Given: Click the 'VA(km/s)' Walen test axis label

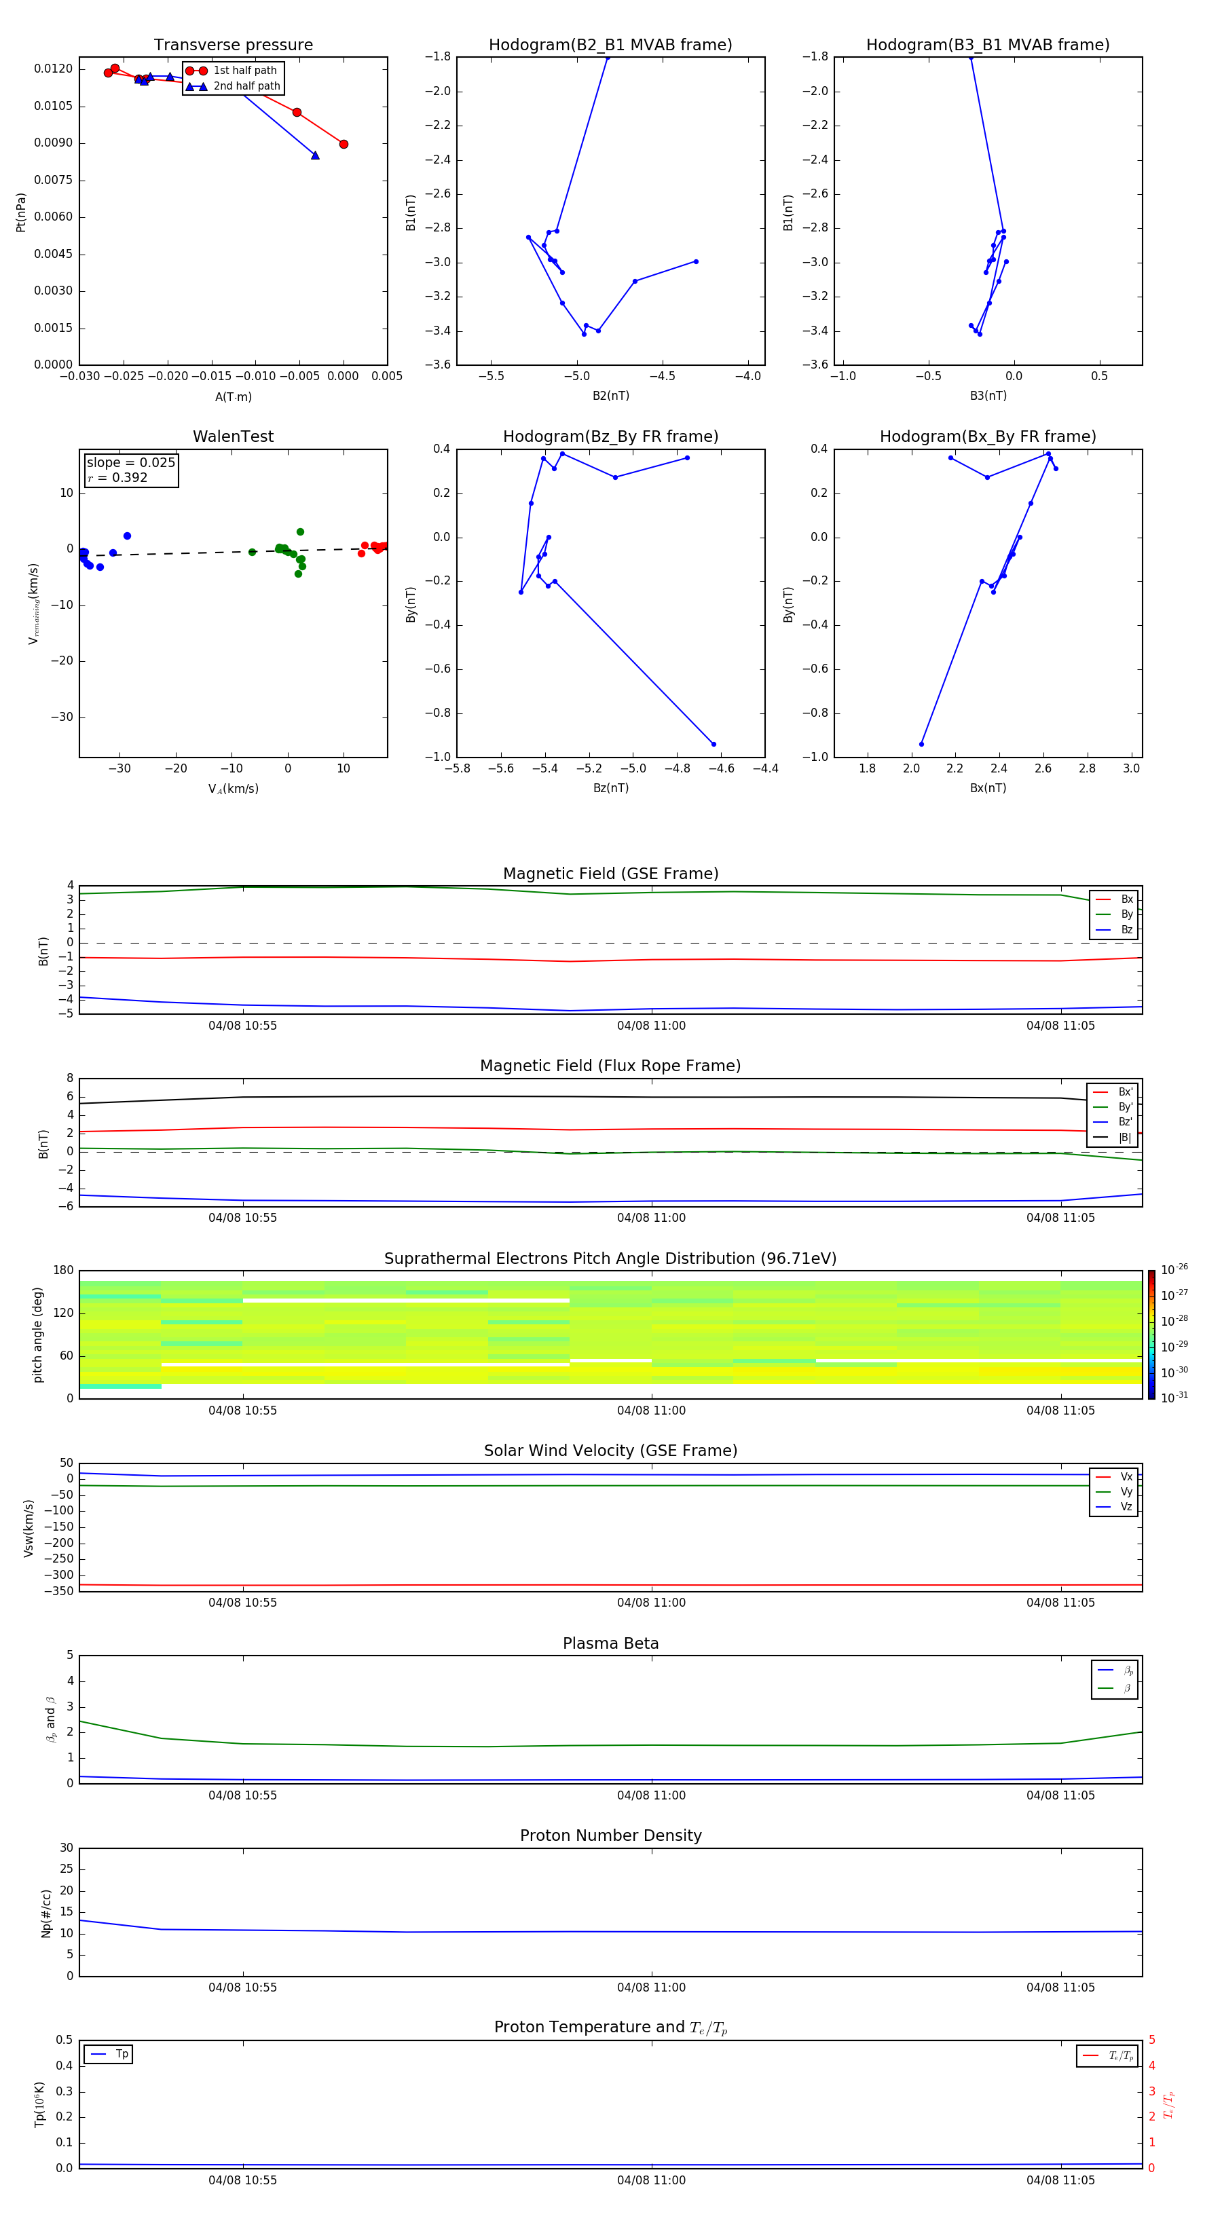Looking at the screenshot, I should point(233,789).
